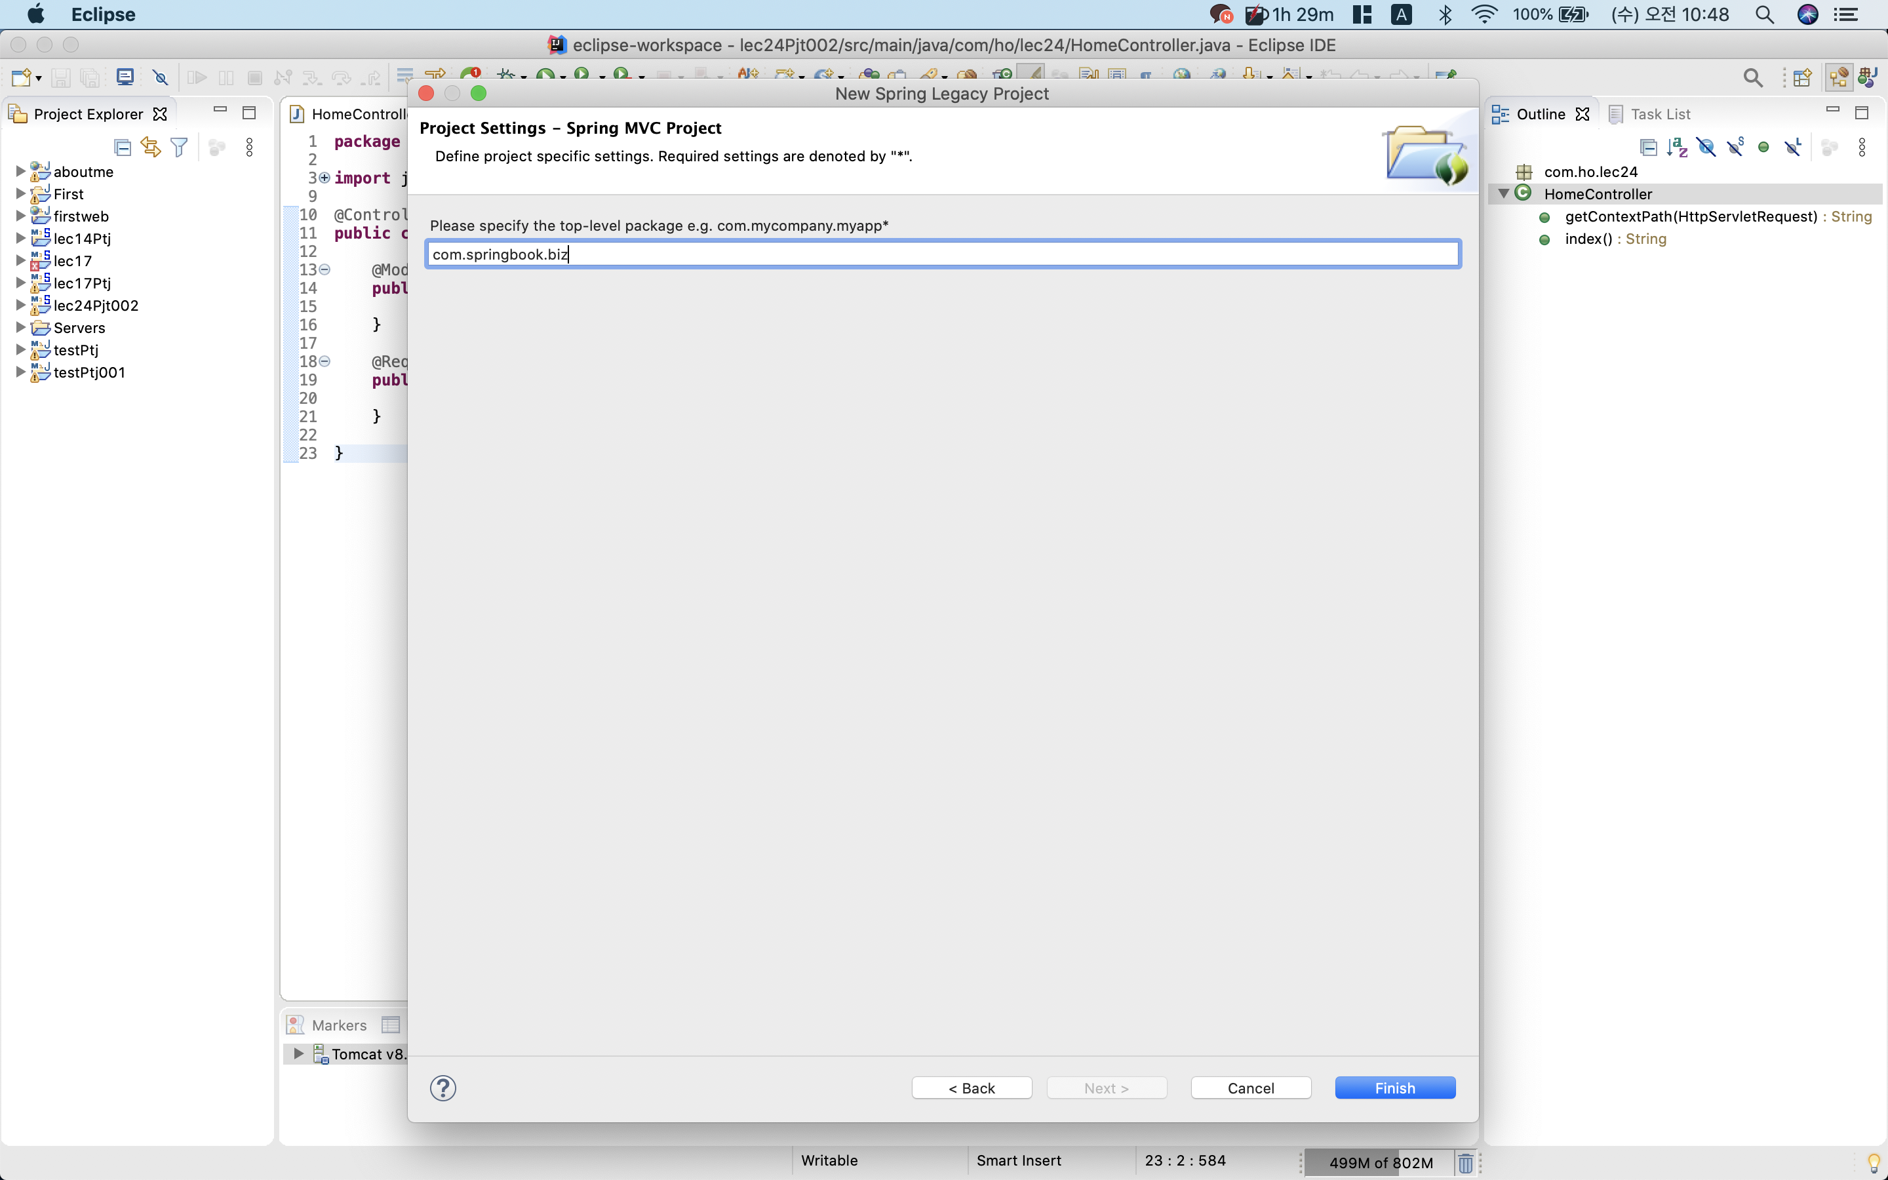This screenshot has width=1888, height=1180.
Task: Click the heap garbage collector trash icon
Action: click(x=1465, y=1162)
